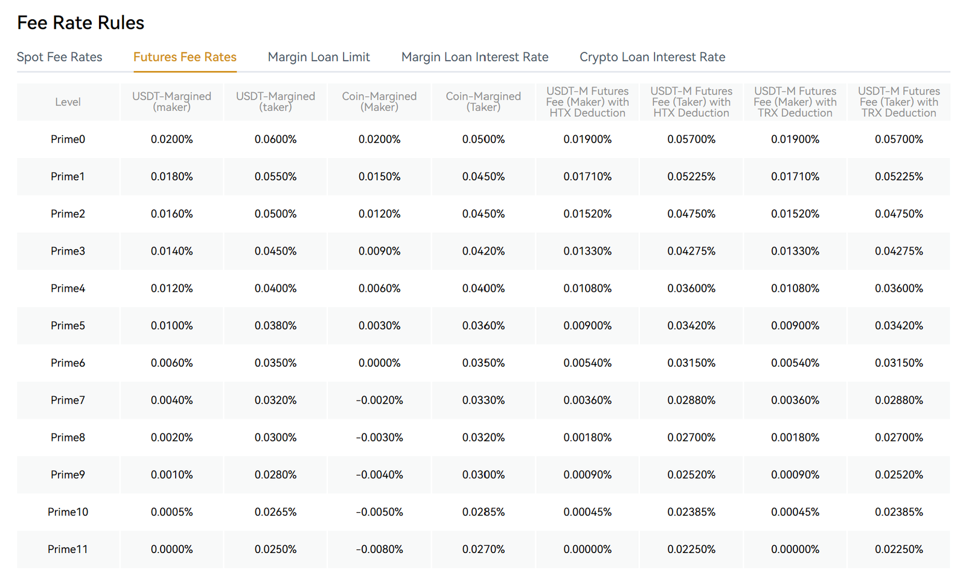The height and width of the screenshot is (579, 966).
Task: Open the Futures Fee Rates tab
Action: 184,57
